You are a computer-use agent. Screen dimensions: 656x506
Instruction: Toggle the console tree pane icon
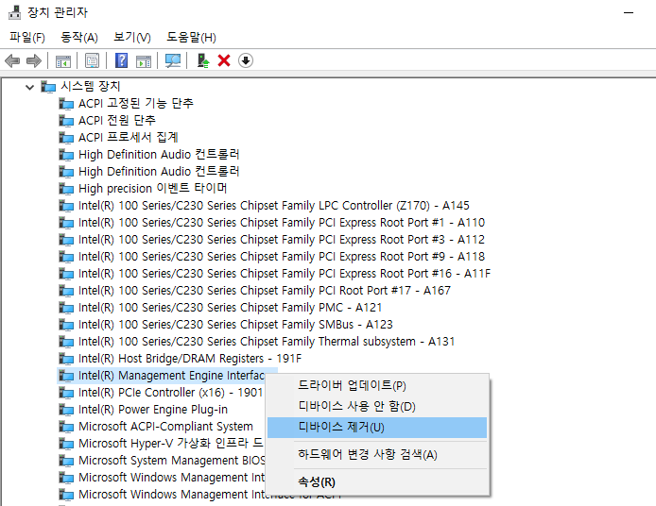[63, 61]
